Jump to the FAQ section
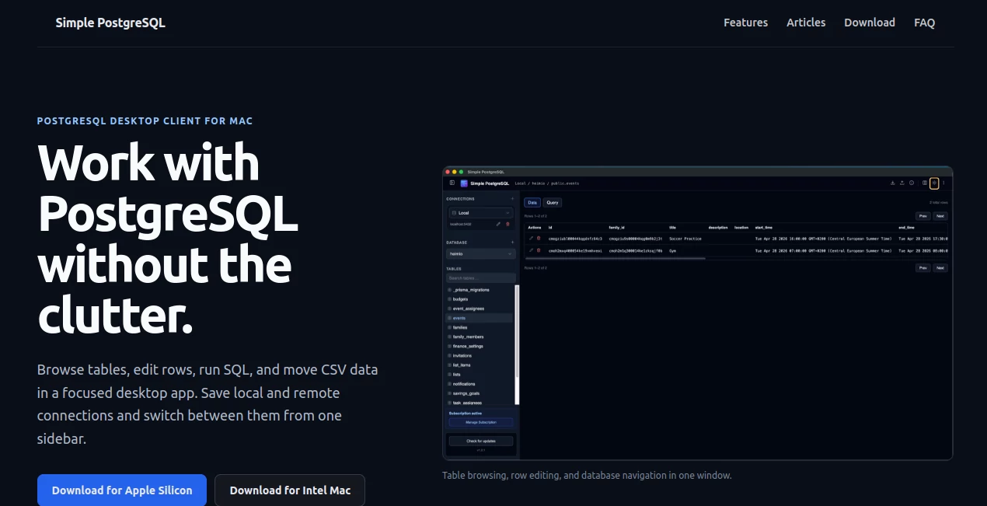 925,23
